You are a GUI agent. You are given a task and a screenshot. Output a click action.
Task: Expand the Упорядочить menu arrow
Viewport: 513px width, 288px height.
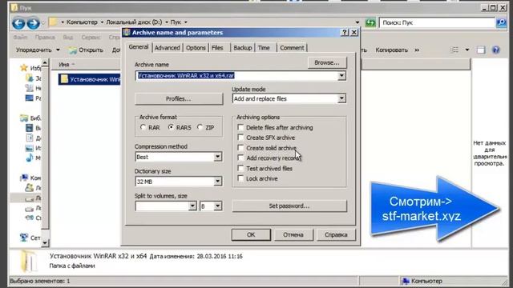pos(58,50)
